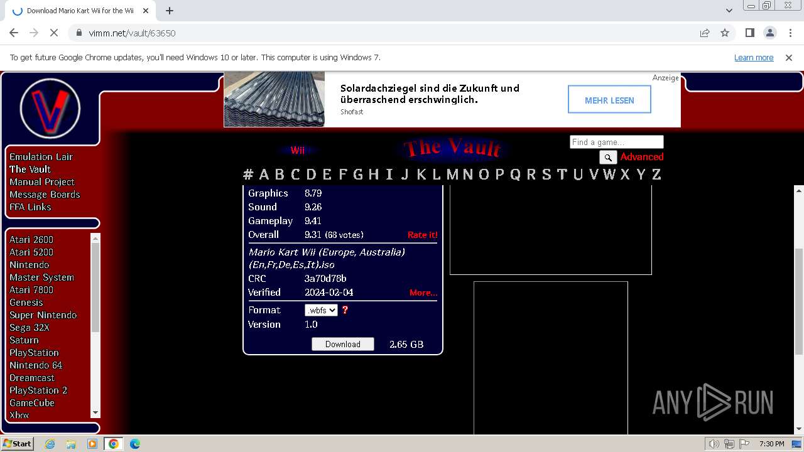Dismiss the Chrome update notification bar
Viewport: 804px width, 452px height.
(789, 57)
